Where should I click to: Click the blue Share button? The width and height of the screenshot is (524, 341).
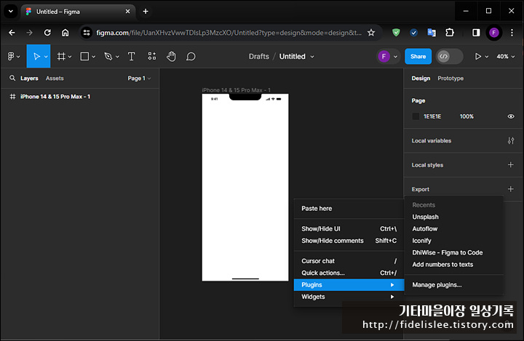point(418,57)
